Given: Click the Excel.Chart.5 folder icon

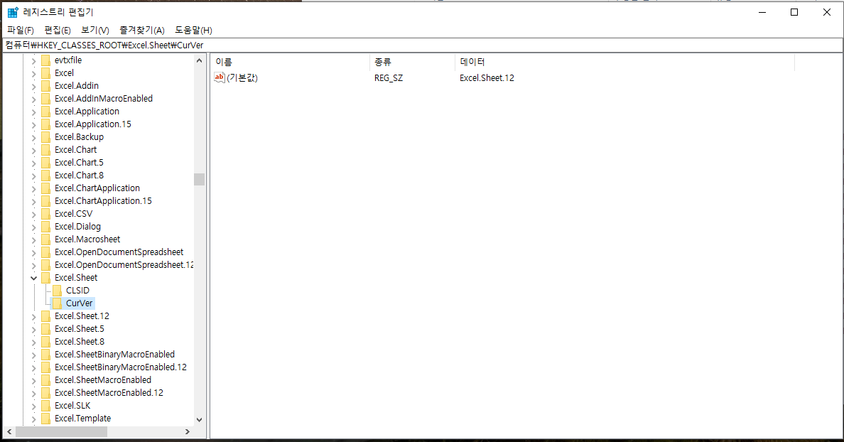Looking at the screenshot, I should (45, 163).
